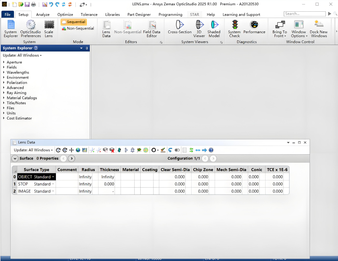Screen dimensions: 338x261
Task: Open the File menu
Action: [x=7, y=15]
